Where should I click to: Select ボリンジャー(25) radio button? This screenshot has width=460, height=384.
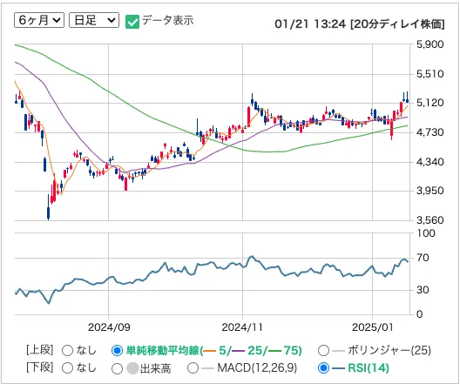[323, 350]
